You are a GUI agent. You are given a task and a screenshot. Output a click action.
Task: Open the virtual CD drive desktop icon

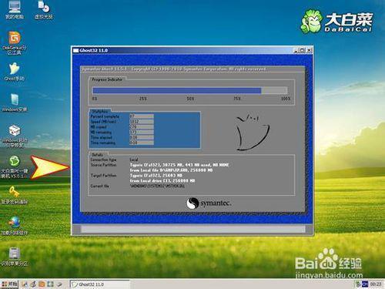(44, 10)
